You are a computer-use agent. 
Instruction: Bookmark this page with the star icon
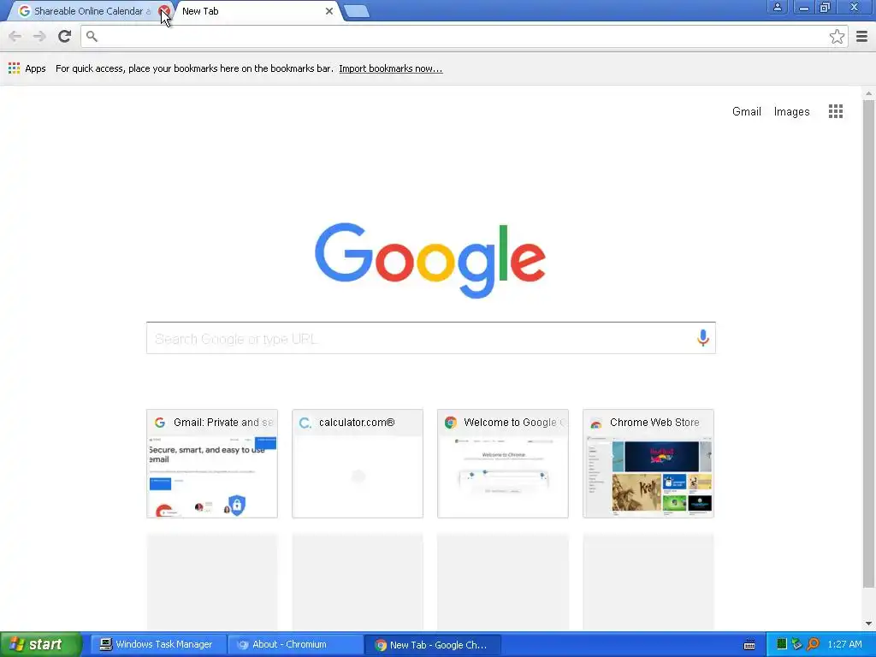(x=837, y=36)
